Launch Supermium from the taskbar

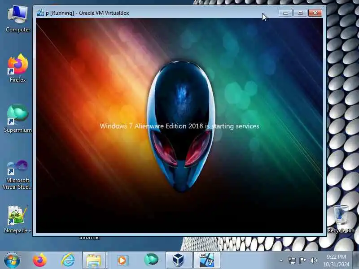point(151,260)
